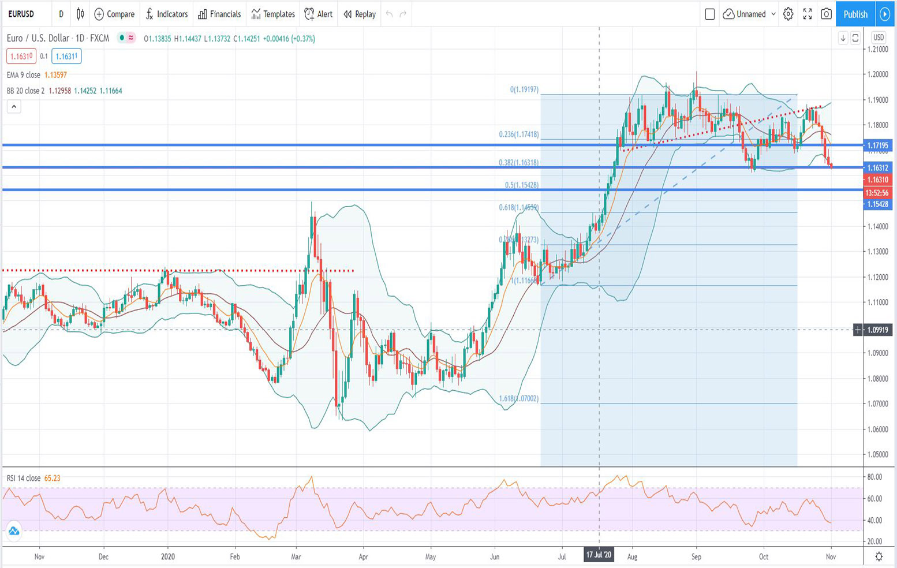
Task: Expand the Unnamed layout dropdown
Action: (x=773, y=14)
